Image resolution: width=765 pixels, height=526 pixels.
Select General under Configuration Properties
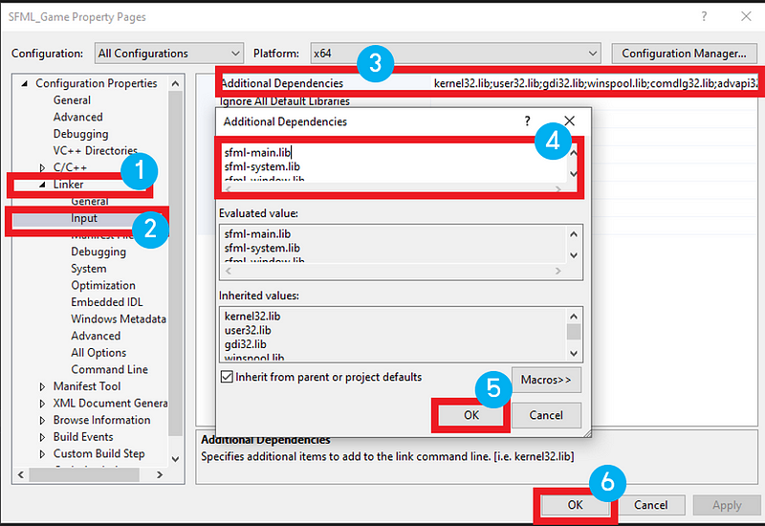pos(72,100)
